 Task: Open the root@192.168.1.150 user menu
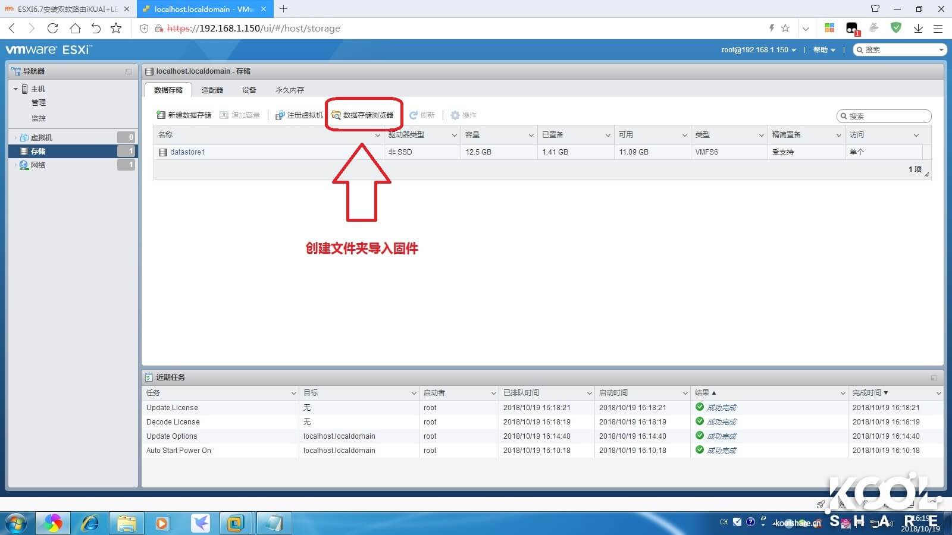coord(756,50)
